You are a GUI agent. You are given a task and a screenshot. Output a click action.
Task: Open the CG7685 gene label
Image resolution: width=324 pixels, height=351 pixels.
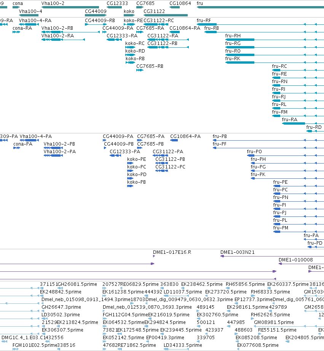point(145,3)
